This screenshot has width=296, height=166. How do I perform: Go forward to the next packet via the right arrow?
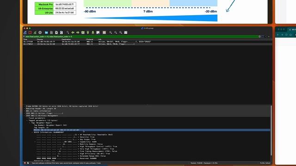click(78, 33)
